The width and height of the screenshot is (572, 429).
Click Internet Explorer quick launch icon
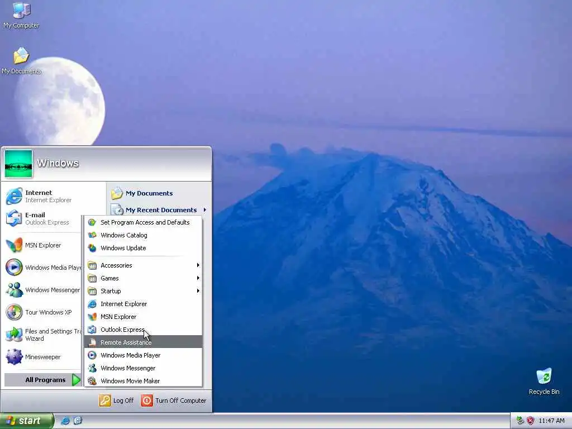point(65,421)
